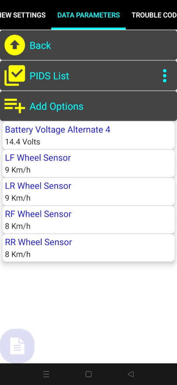The image size is (177, 385).
Task: Tap Android home navigation icon
Action: click(x=88, y=374)
